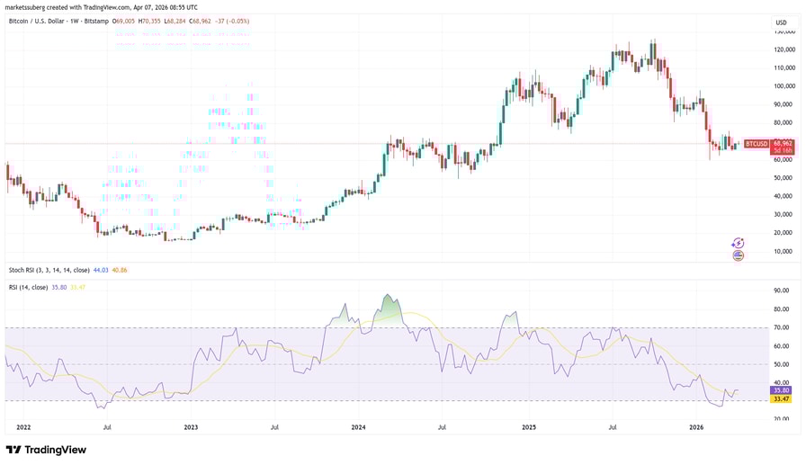Click the Stoch RSI 44.03 blue value
This screenshot has width=806, height=465.
click(101, 269)
